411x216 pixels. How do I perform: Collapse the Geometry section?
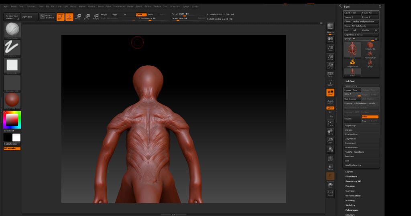[351, 86]
